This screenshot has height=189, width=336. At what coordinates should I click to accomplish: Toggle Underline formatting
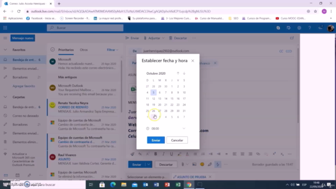[172, 154]
